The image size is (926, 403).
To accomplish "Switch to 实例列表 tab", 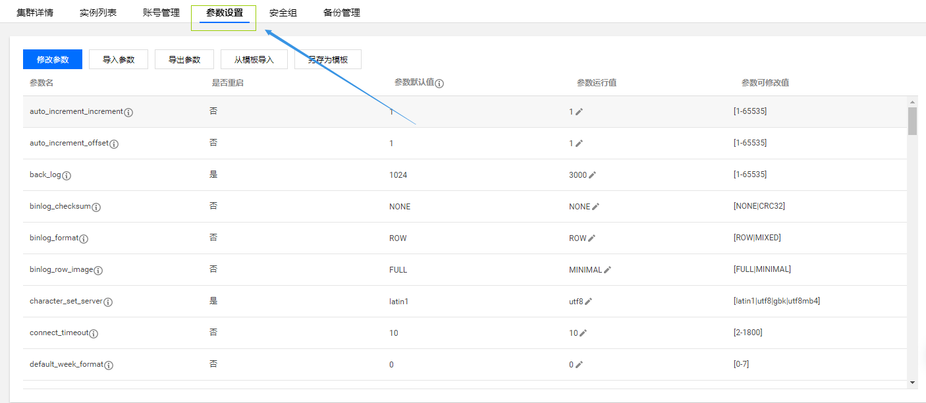I will tap(98, 13).
